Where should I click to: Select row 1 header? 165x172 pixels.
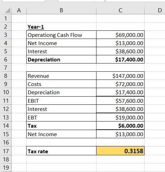(6, 18)
